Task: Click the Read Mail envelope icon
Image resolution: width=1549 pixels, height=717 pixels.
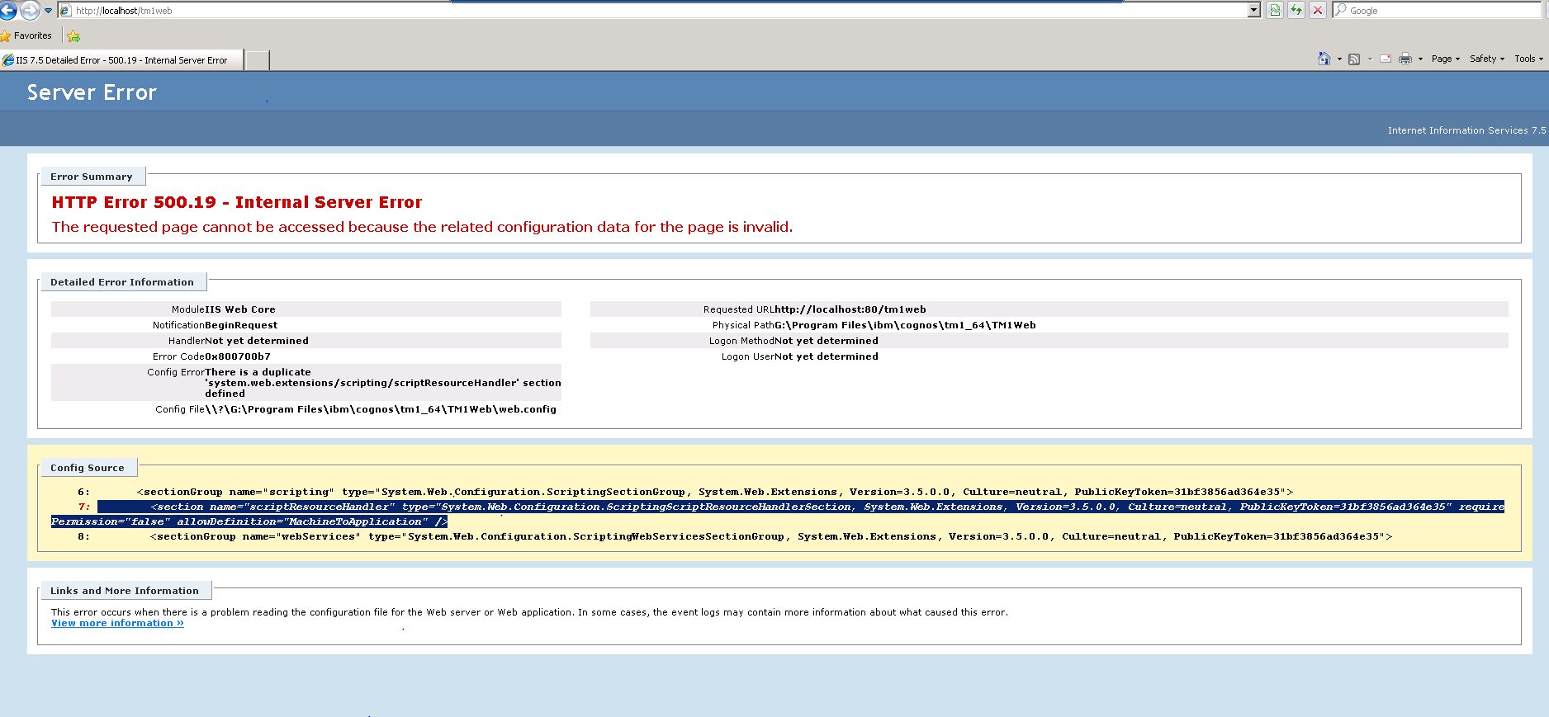Action: 1386,59
